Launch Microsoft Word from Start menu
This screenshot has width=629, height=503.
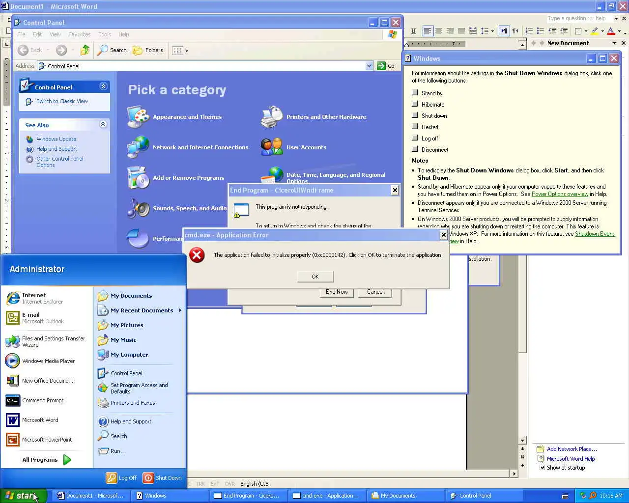(32, 420)
